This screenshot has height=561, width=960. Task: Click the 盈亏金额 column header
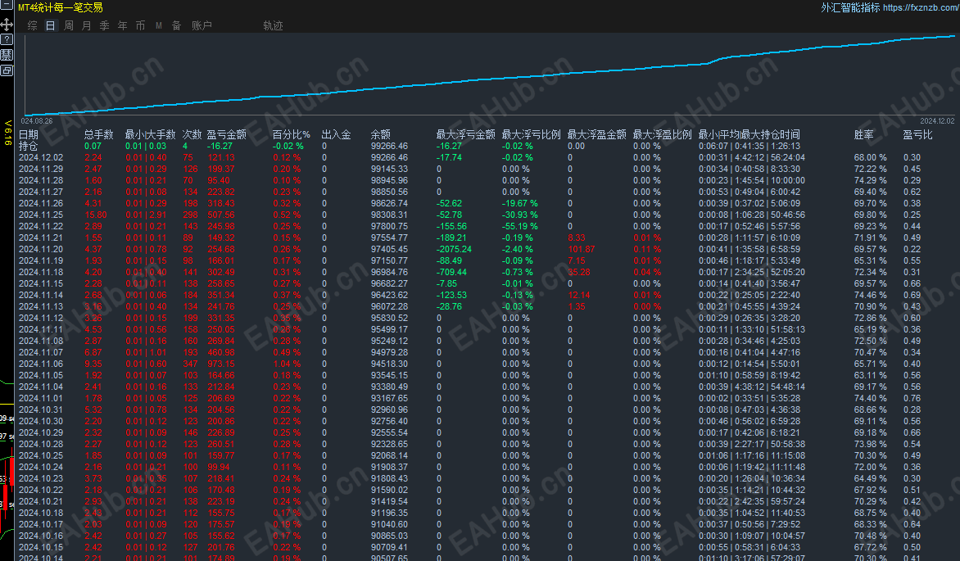click(x=226, y=135)
